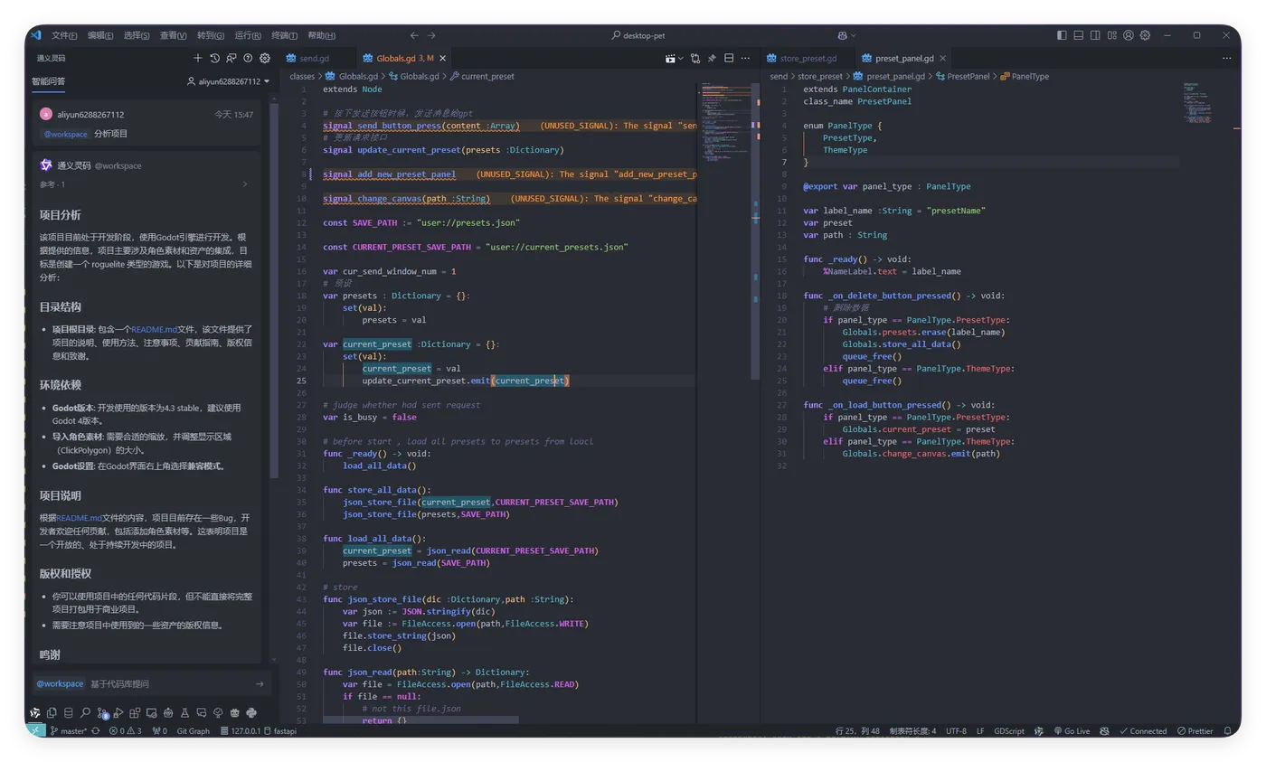The height and width of the screenshot is (762, 1266).
Task: Select the 智能问答 tab
Action: 48,81
